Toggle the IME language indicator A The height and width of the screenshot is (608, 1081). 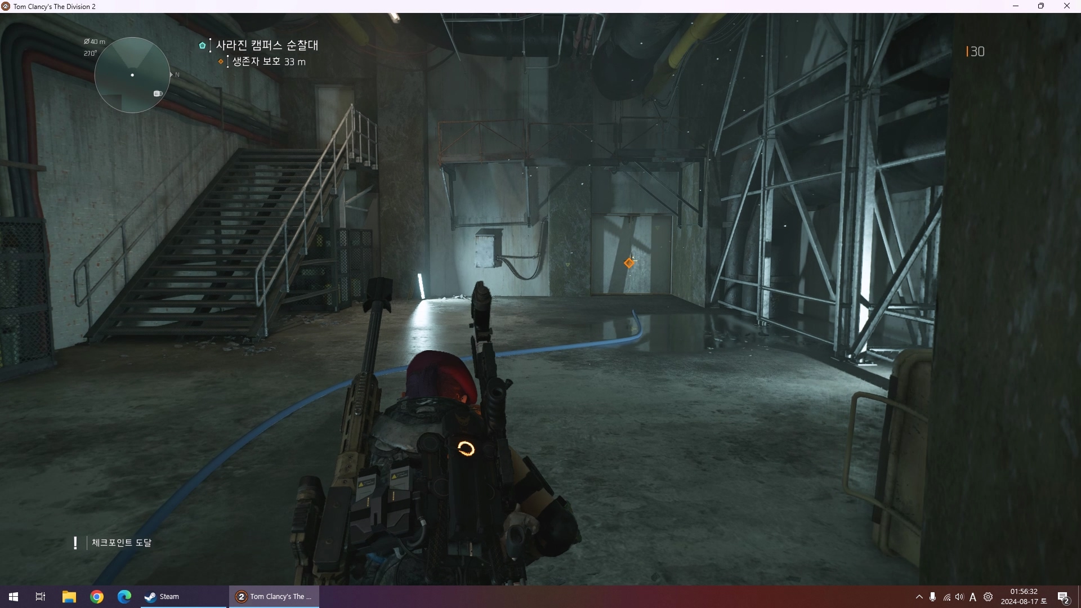click(x=973, y=597)
